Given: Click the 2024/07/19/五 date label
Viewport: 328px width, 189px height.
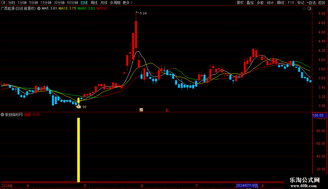Looking at the screenshot, I should click(247, 186).
